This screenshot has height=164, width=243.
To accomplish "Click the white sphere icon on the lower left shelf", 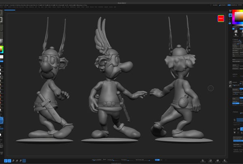I will pos(1,135).
